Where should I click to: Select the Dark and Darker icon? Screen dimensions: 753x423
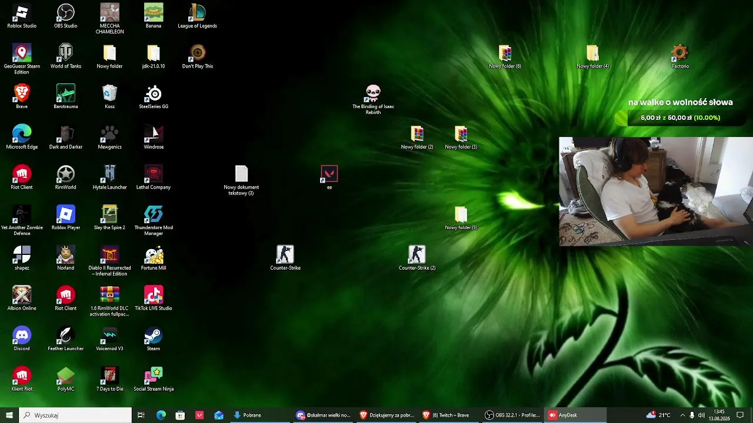(66, 137)
